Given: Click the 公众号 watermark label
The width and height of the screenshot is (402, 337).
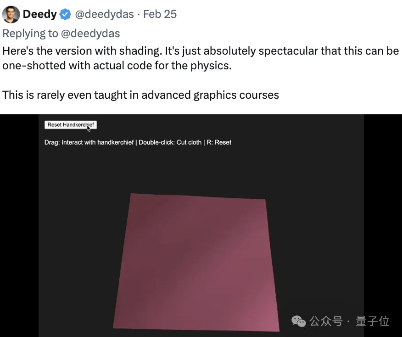Looking at the screenshot, I should click(x=326, y=321).
